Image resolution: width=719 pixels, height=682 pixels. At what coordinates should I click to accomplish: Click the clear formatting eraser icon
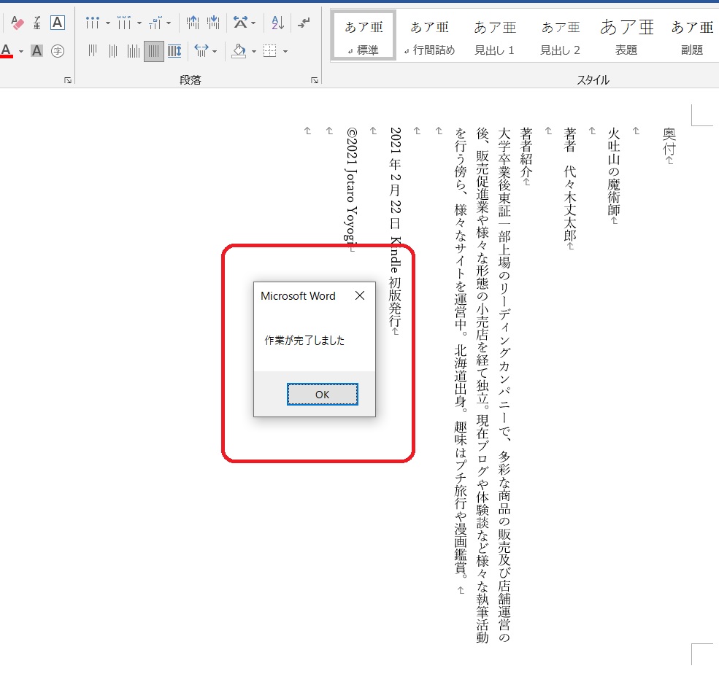click(x=18, y=23)
